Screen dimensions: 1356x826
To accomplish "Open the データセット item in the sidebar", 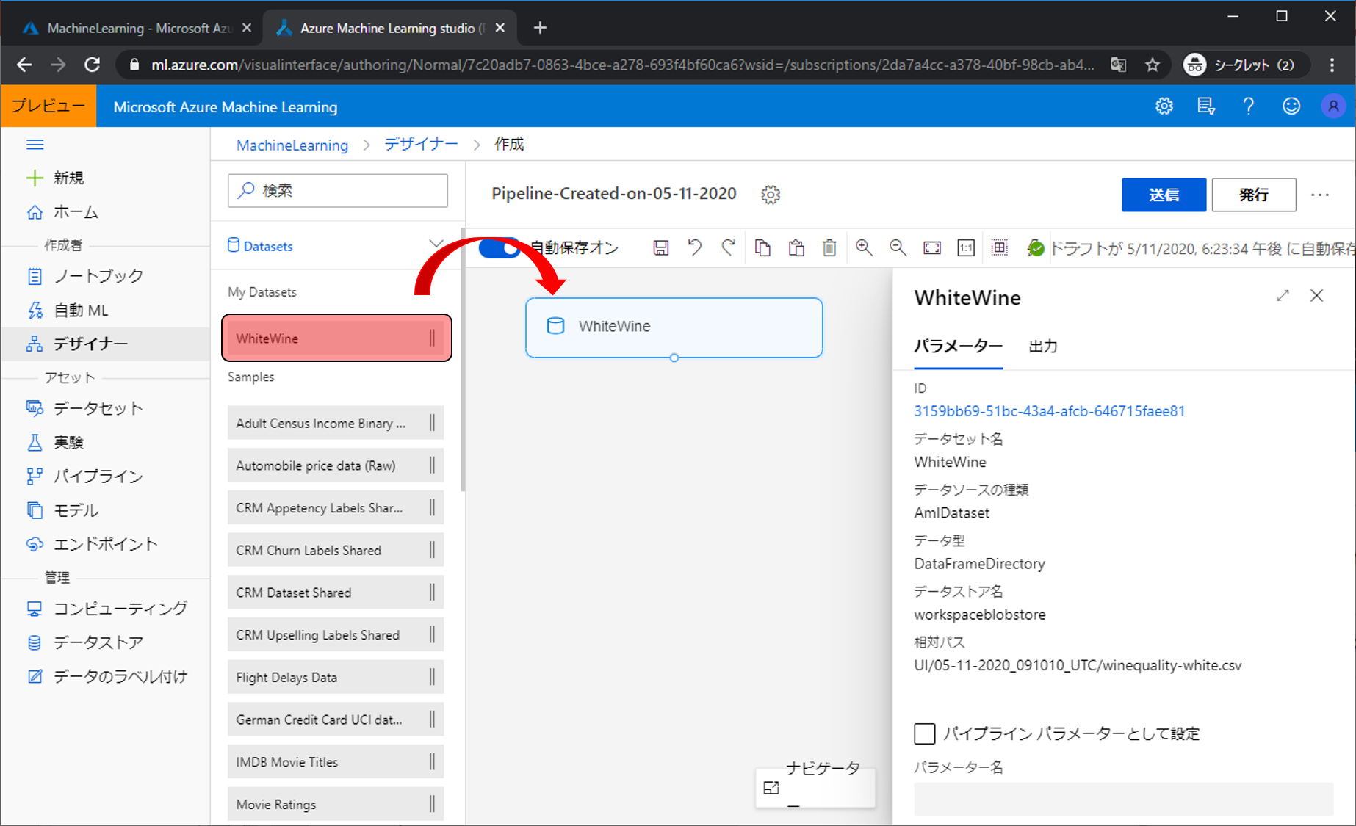I will tap(98, 408).
